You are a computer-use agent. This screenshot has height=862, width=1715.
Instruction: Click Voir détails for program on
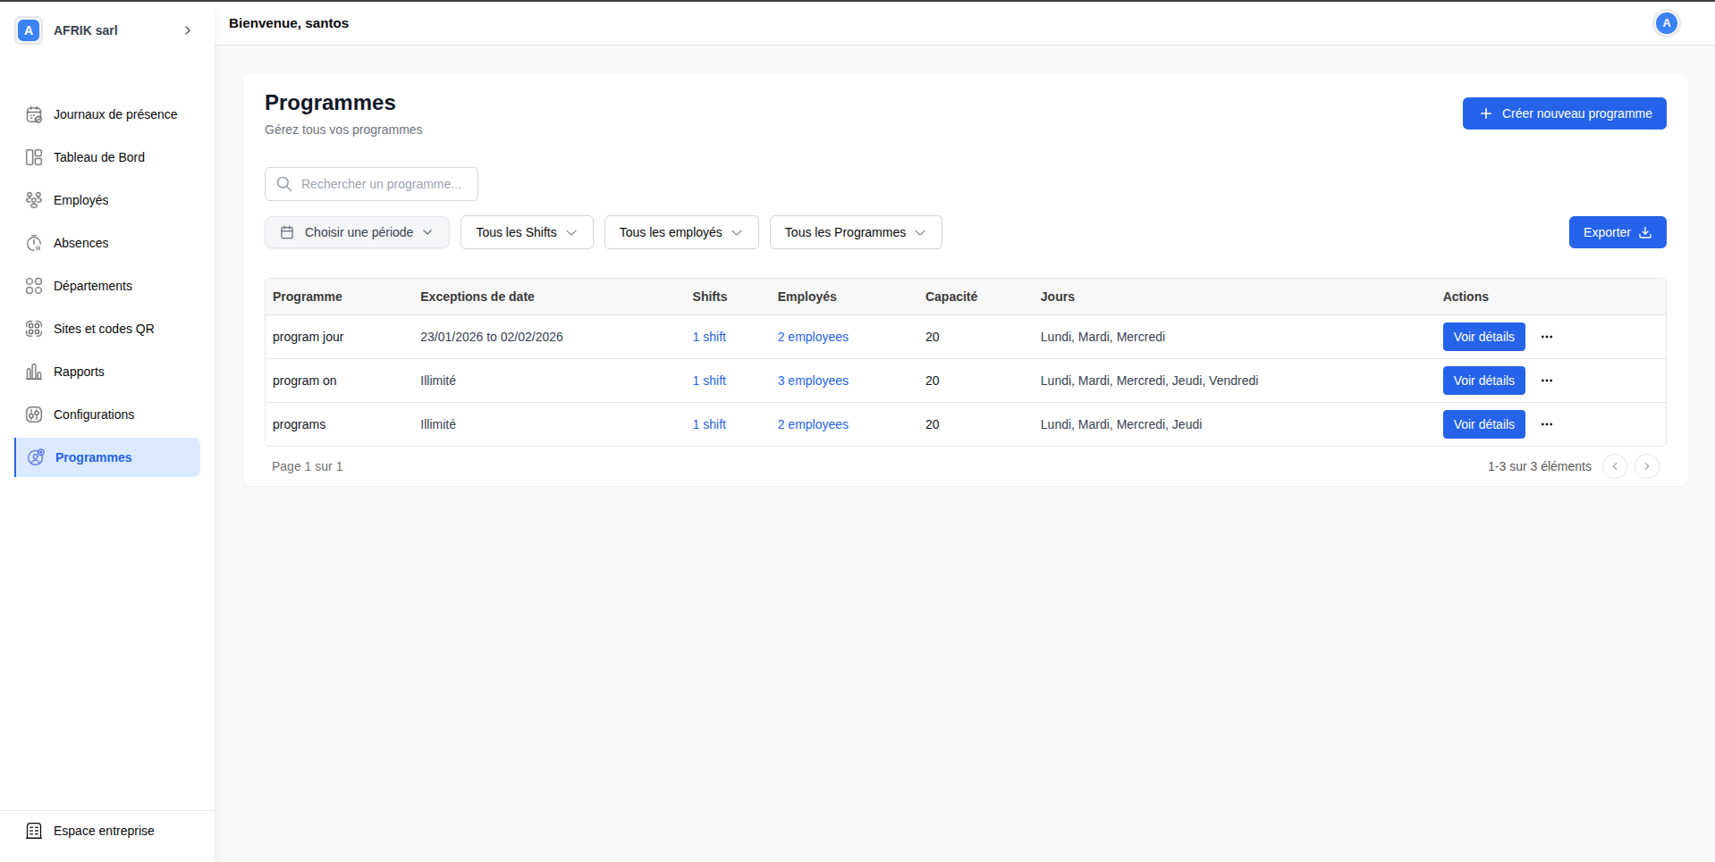pyautogui.click(x=1483, y=381)
